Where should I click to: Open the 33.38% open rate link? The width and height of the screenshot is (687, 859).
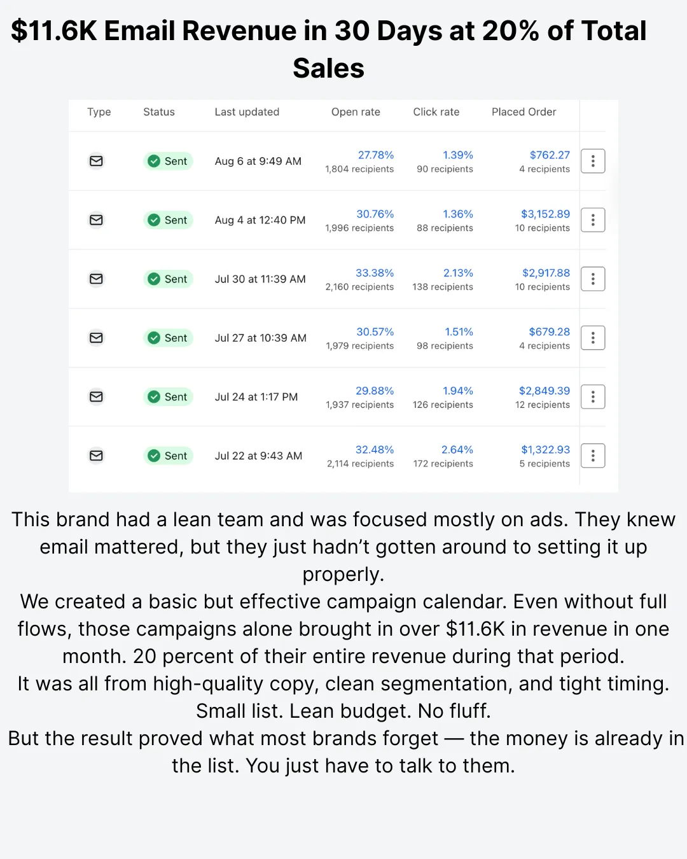coord(375,273)
